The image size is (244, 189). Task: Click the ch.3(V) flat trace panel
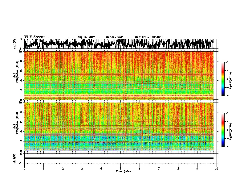pos(120,158)
